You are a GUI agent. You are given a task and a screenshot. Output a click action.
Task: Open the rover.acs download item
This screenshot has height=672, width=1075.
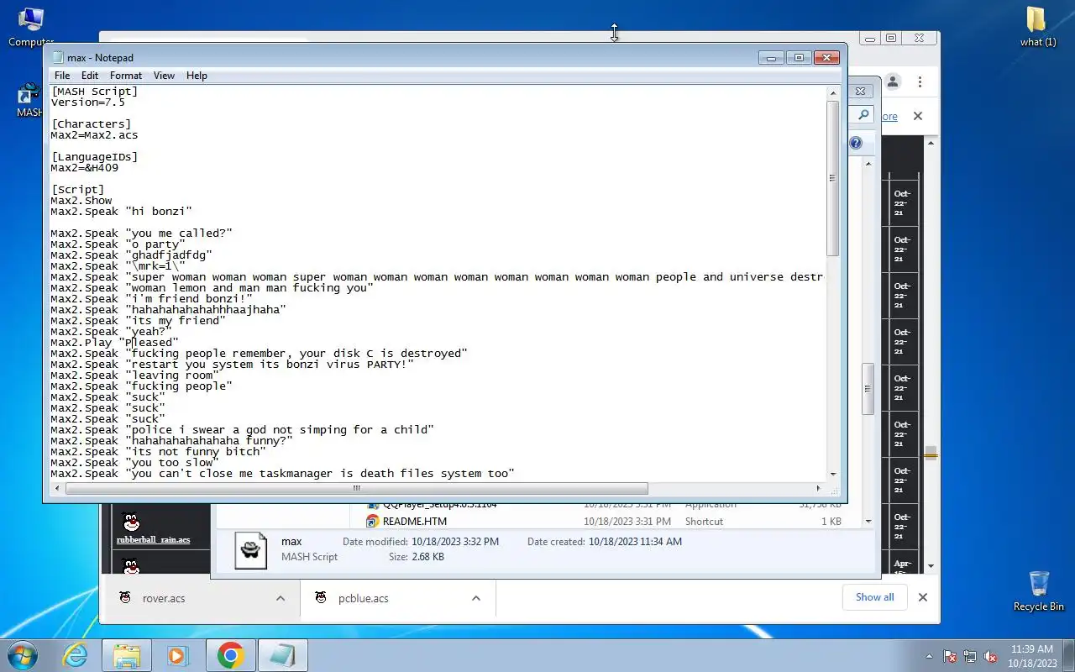point(164,598)
